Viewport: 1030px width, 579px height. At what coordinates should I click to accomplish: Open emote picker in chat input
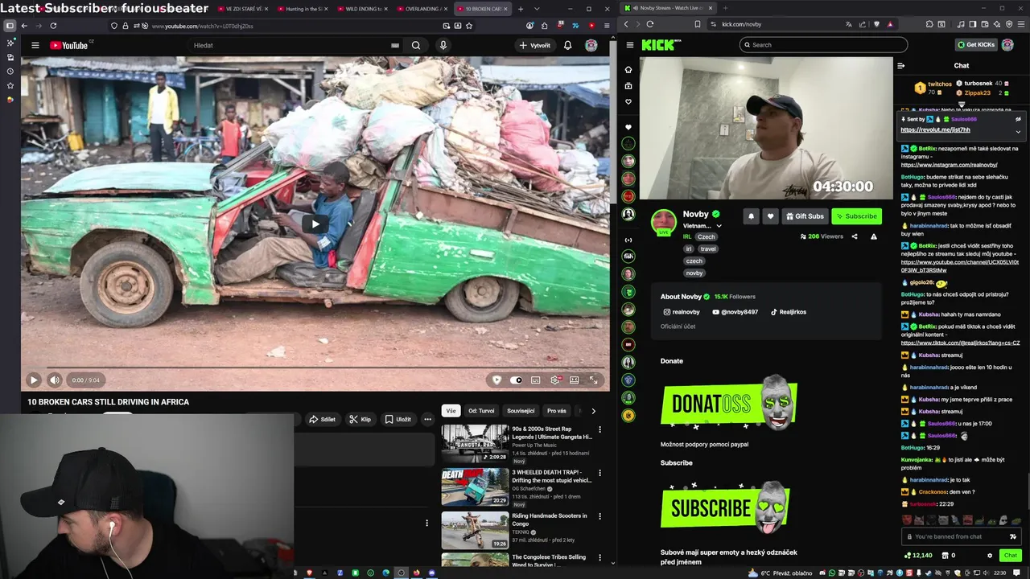1012,536
